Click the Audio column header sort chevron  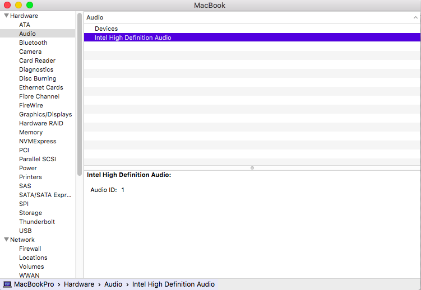pyautogui.click(x=415, y=18)
